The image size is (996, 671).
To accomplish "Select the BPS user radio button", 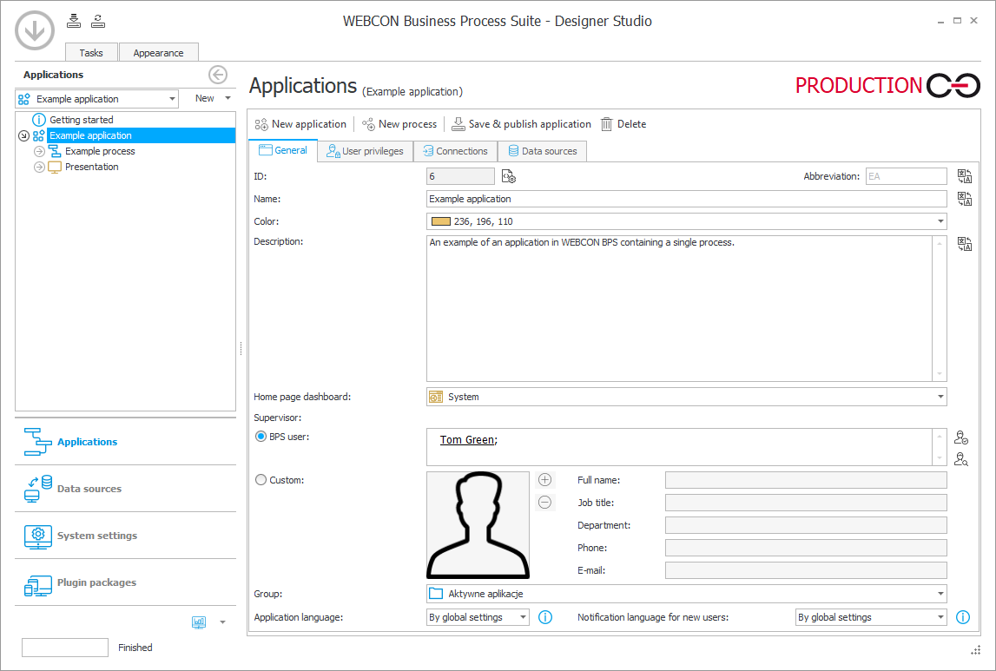I will (261, 437).
